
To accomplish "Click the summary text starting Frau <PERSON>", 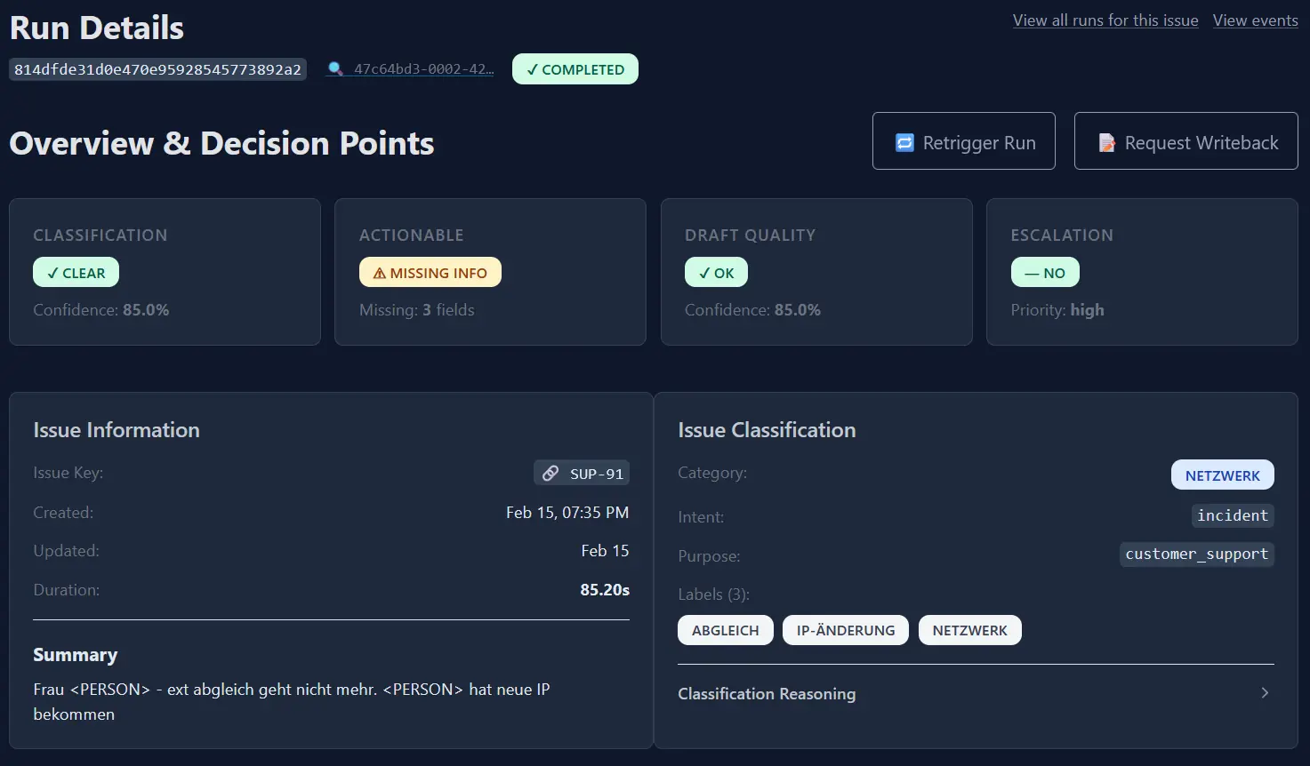I will click(292, 701).
